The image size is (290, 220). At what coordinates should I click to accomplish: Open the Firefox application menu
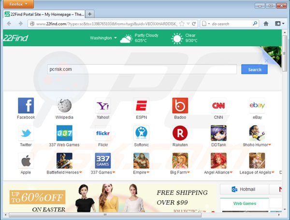18,4
